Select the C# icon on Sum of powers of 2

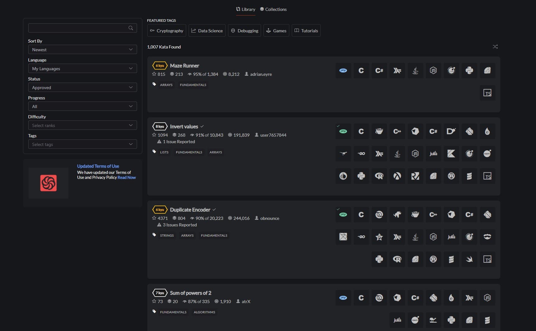pyautogui.click(x=415, y=298)
